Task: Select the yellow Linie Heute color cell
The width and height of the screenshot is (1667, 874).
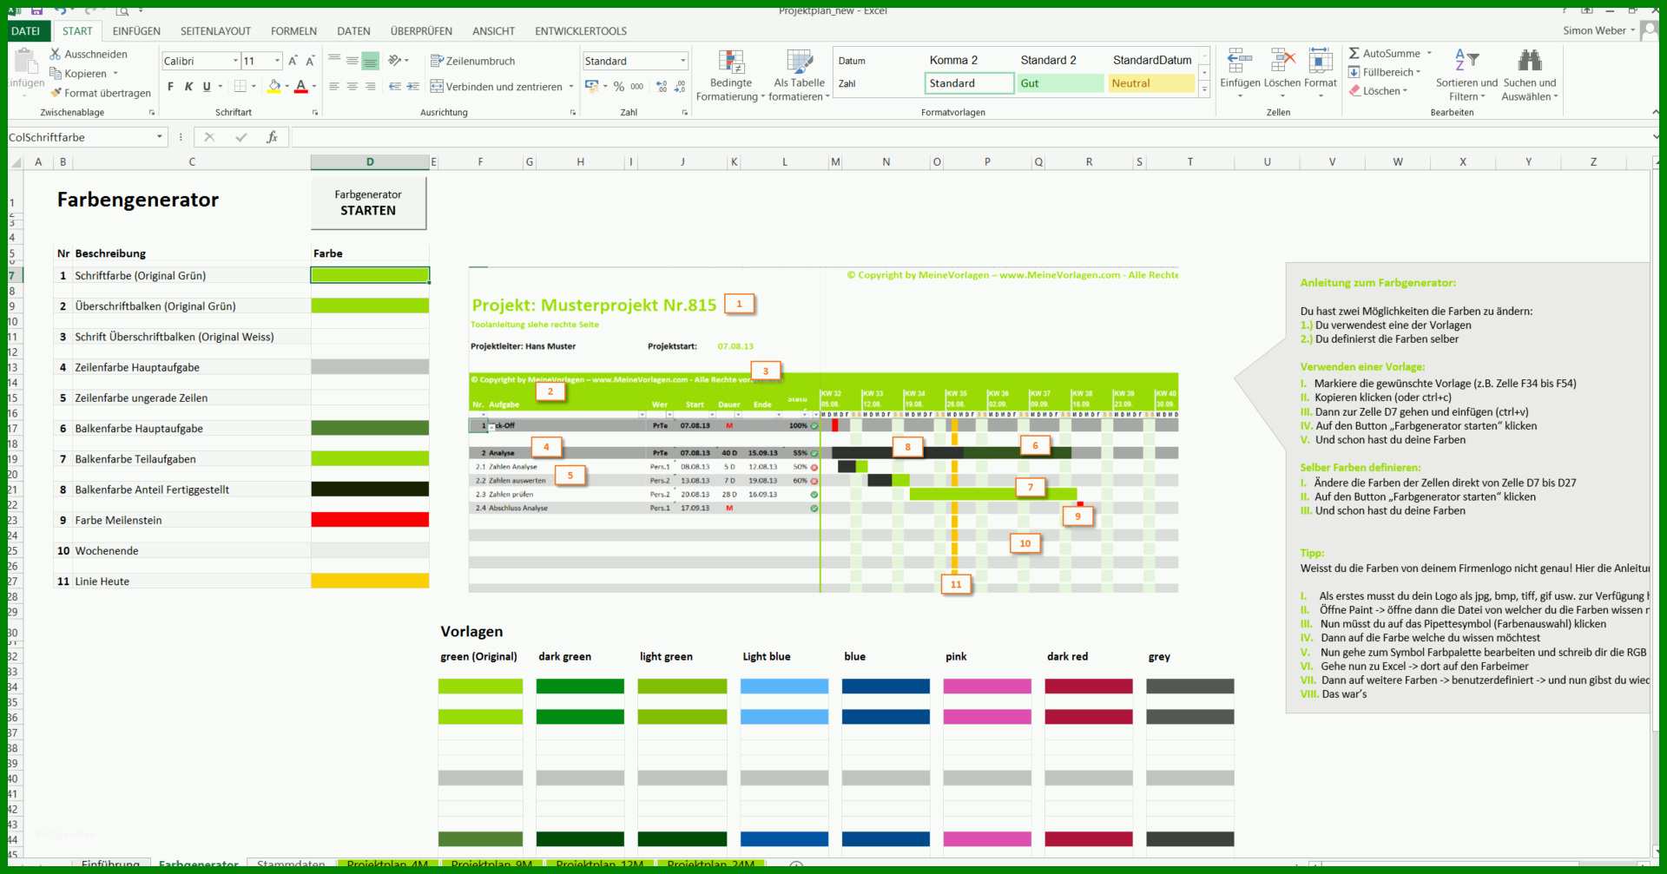Action: pyautogui.click(x=370, y=581)
